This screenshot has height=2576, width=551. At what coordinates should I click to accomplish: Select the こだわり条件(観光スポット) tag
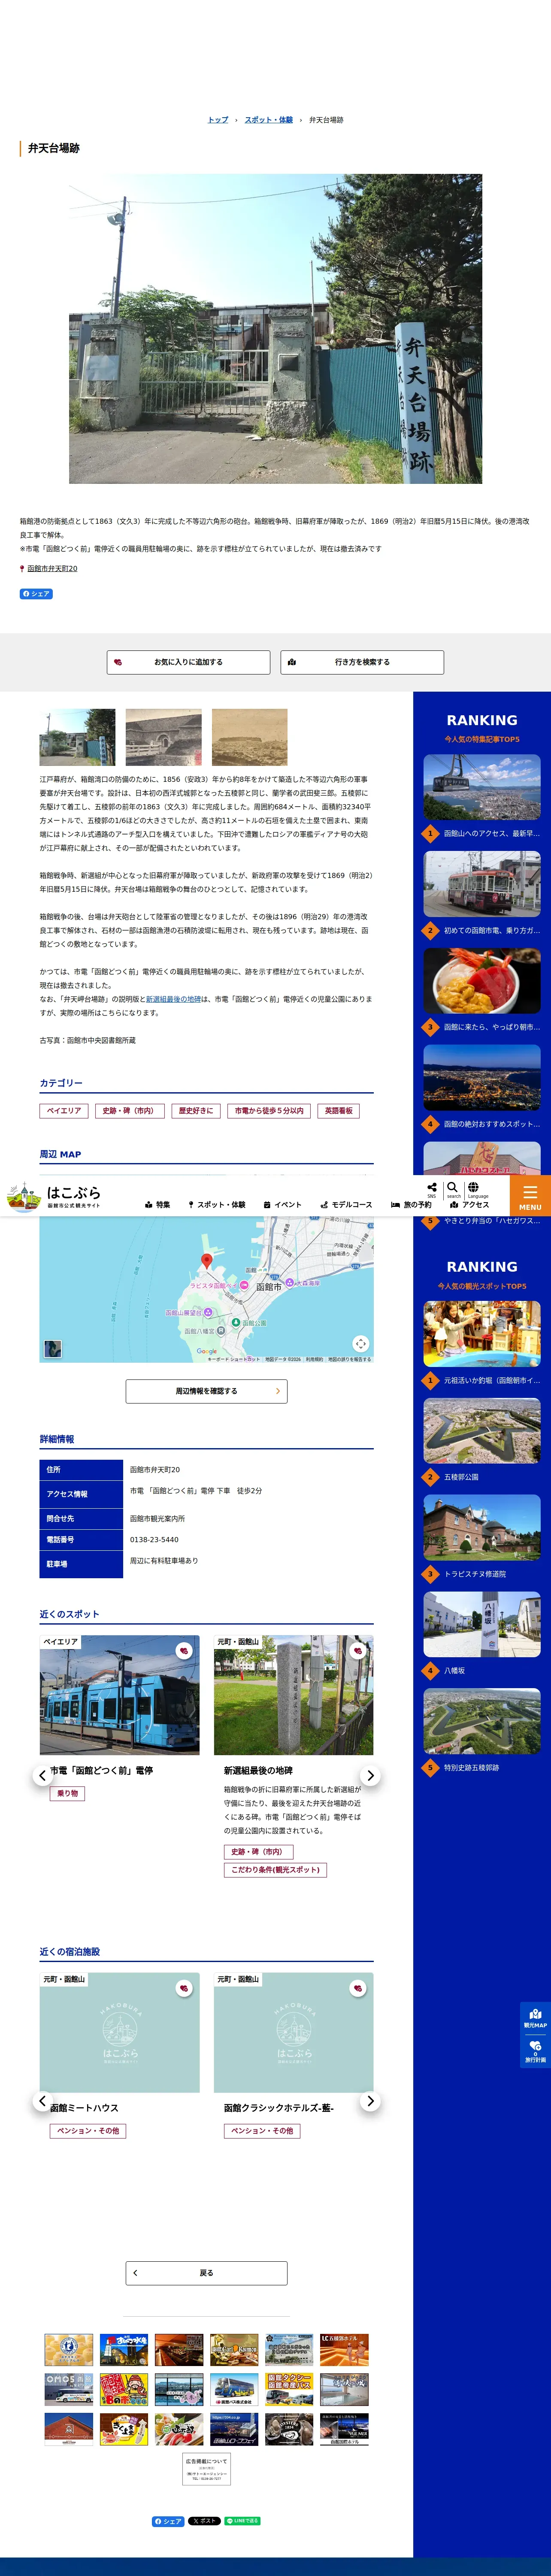275,1870
